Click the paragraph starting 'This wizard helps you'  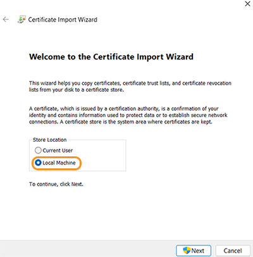tap(130, 86)
